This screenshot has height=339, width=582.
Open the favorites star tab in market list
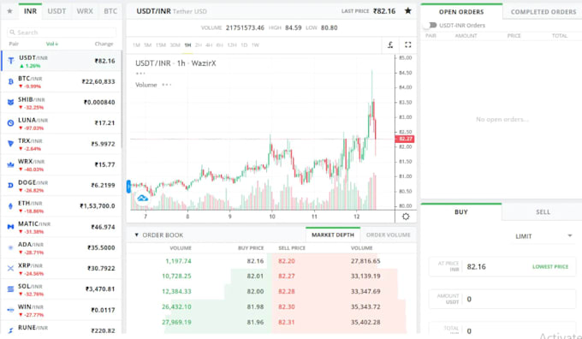coord(9,11)
